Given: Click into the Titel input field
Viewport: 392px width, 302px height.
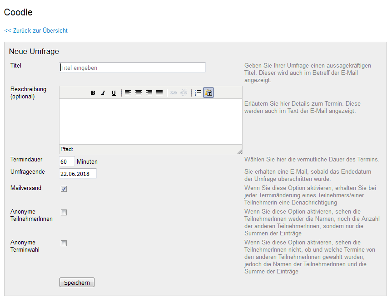Looking at the screenshot, I should point(132,68).
